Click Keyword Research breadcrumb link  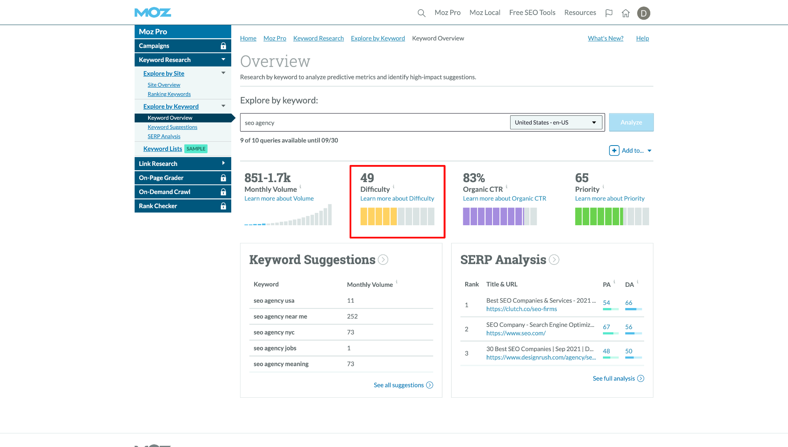(319, 38)
